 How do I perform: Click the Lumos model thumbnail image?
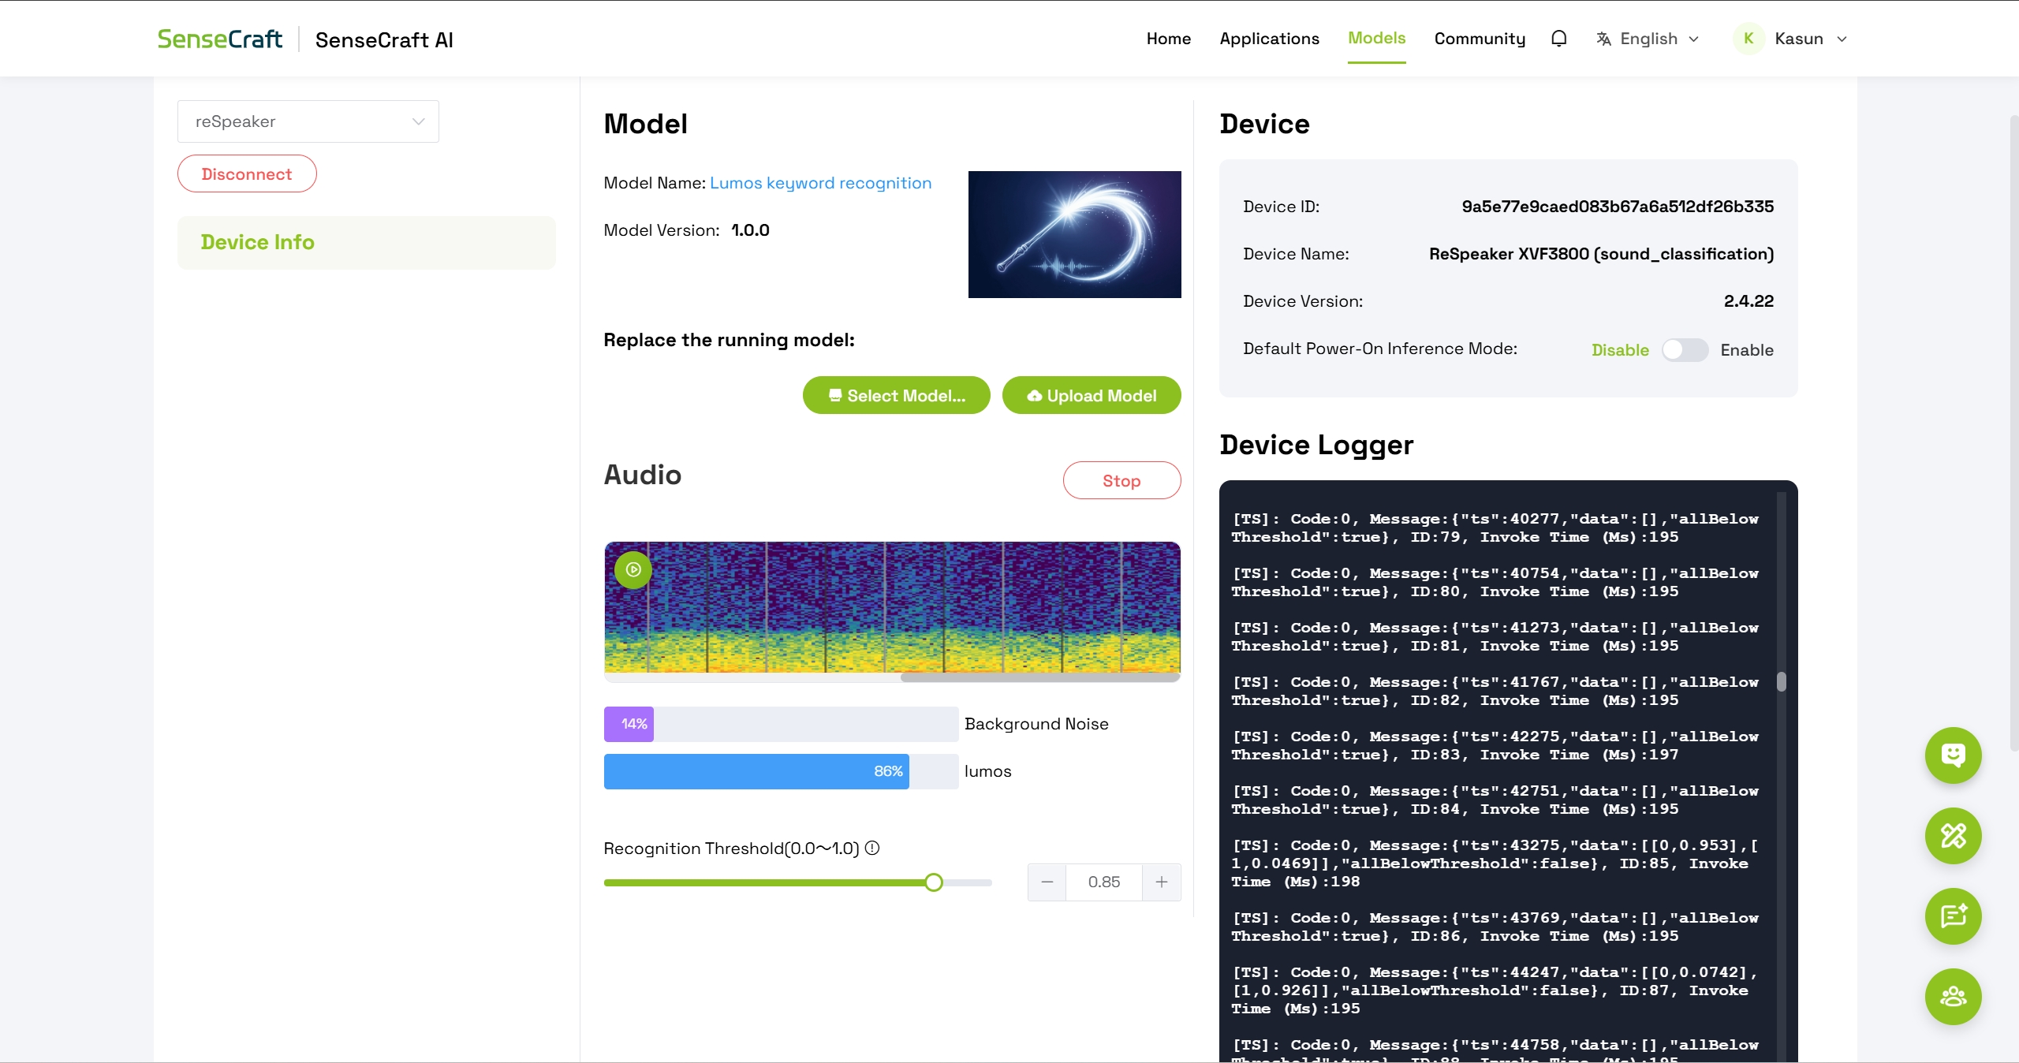point(1074,234)
